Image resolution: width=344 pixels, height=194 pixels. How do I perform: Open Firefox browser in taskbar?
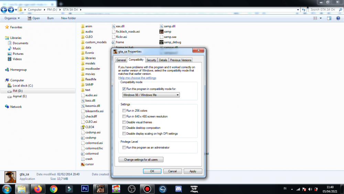[x=38, y=189]
